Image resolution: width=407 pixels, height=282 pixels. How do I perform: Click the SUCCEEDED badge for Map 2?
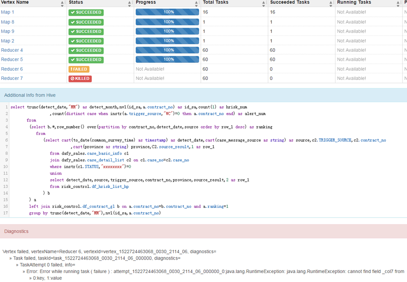coord(86,41)
